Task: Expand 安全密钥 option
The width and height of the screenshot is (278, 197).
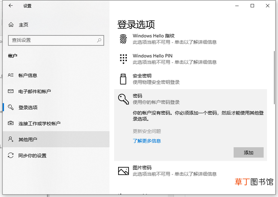Action: click(190, 79)
